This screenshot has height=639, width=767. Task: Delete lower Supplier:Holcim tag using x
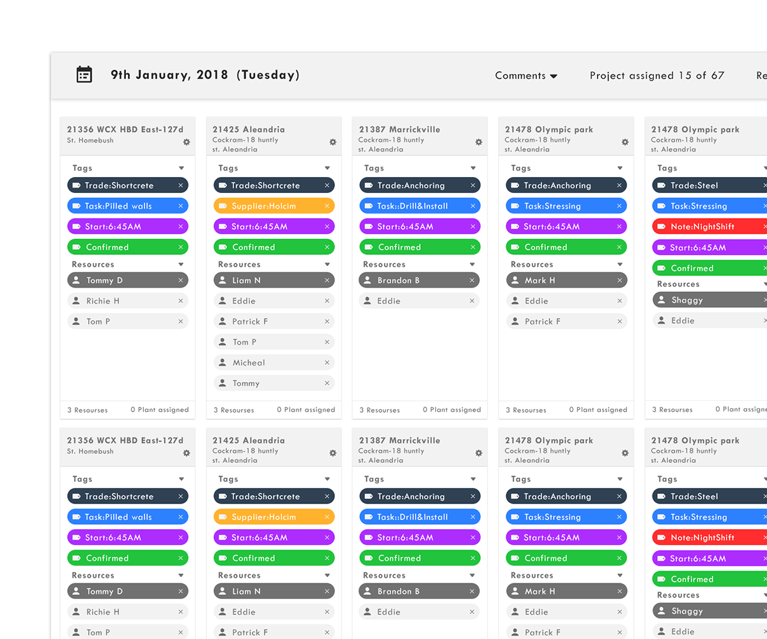(327, 517)
